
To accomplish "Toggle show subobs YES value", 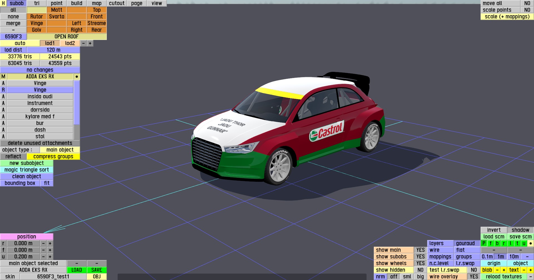I will coord(421,257).
